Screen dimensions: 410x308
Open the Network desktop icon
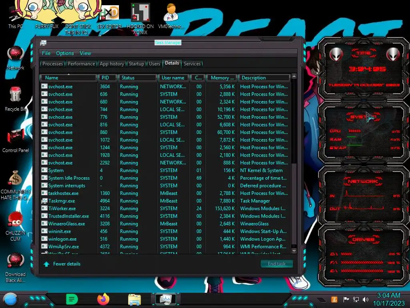coord(16,58)
